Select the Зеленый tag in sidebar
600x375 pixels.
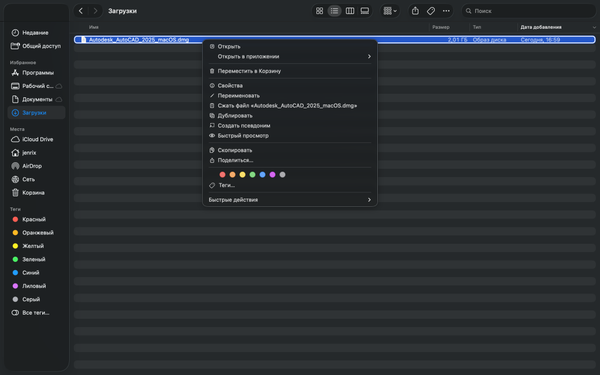[x=36, y=260]
